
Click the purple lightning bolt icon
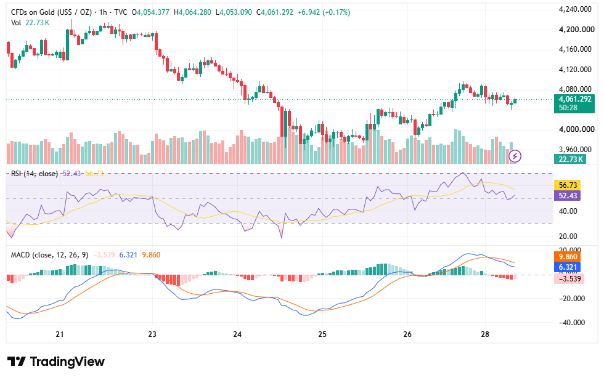(x=515, y=156)
